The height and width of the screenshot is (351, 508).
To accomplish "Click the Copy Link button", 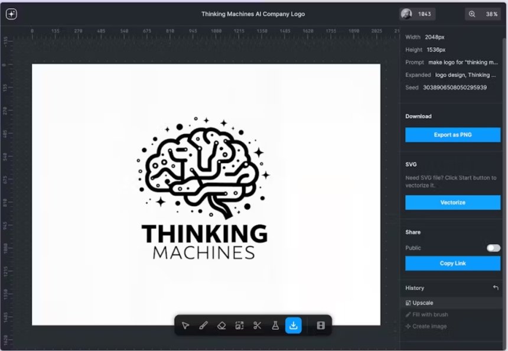I will pyautogui.click(x=452, y=263).
